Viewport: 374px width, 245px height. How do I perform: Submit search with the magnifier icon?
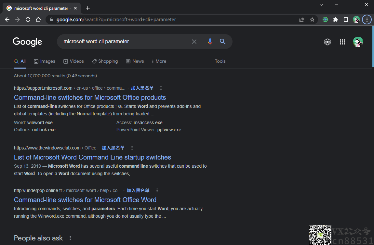point(222,42)
